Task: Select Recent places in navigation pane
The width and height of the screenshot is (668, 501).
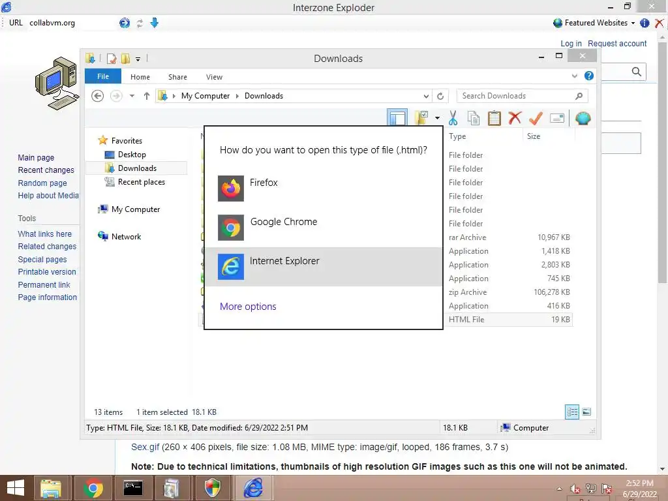Action: coord(142,182)
